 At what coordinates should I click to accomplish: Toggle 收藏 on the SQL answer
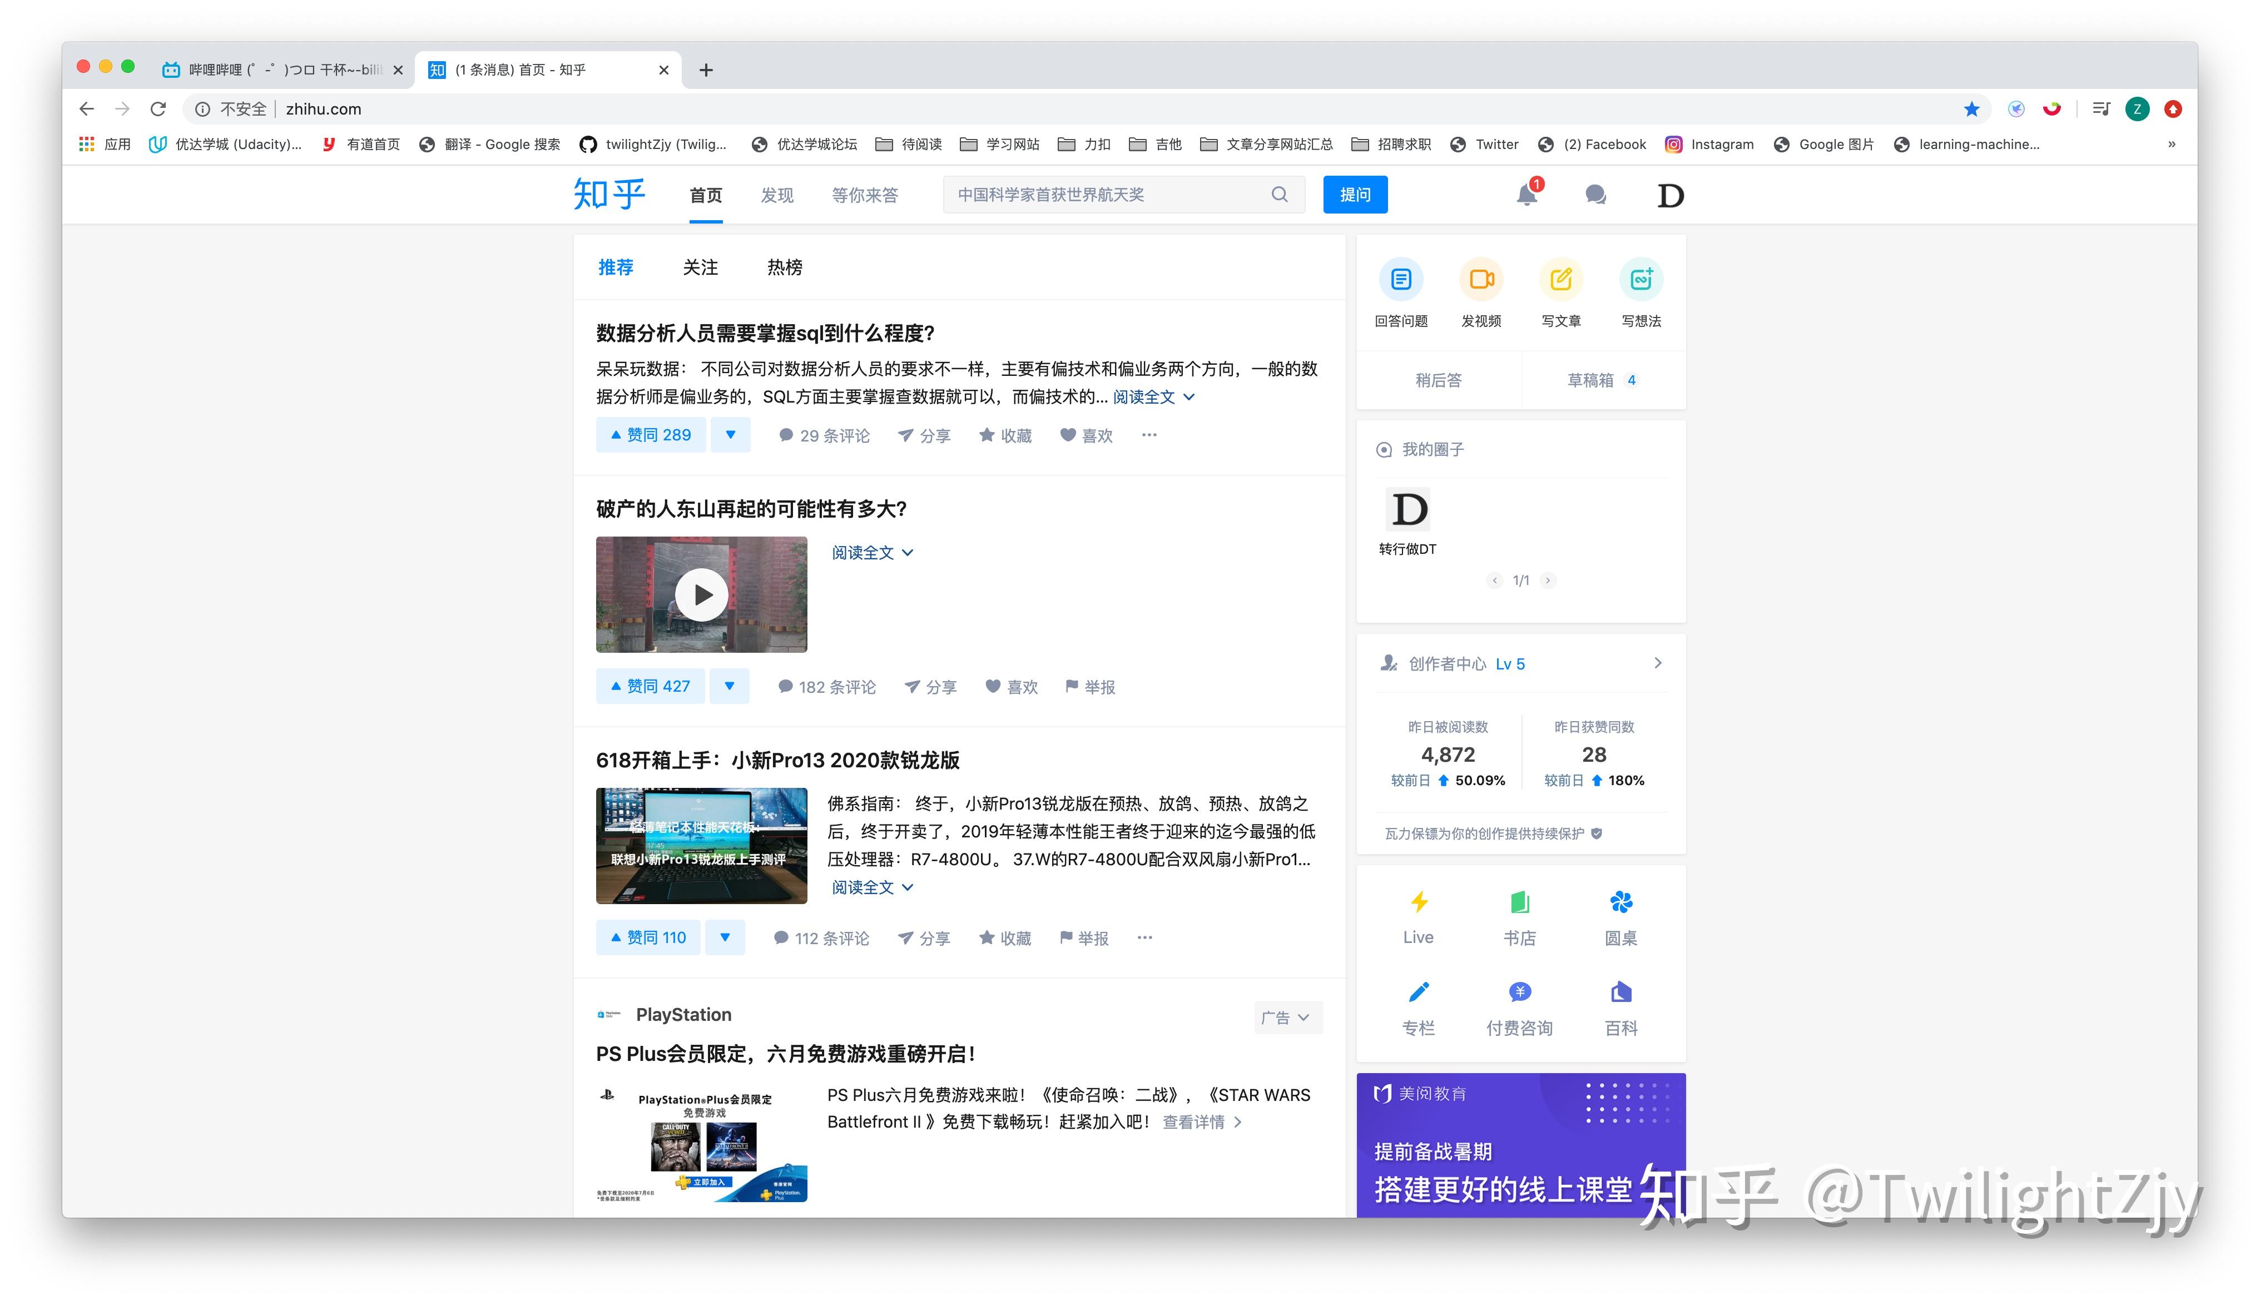click(1004, 435)
